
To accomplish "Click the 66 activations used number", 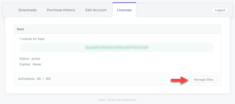I will (39, 79).
